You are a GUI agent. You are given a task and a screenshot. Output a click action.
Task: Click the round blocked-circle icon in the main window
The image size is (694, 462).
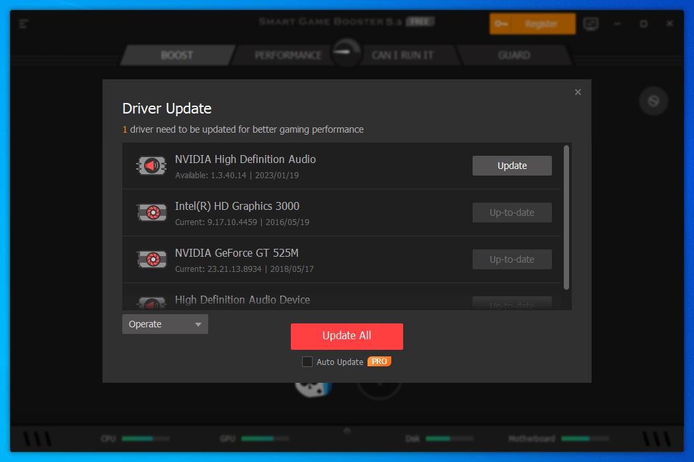click(653, 101)
